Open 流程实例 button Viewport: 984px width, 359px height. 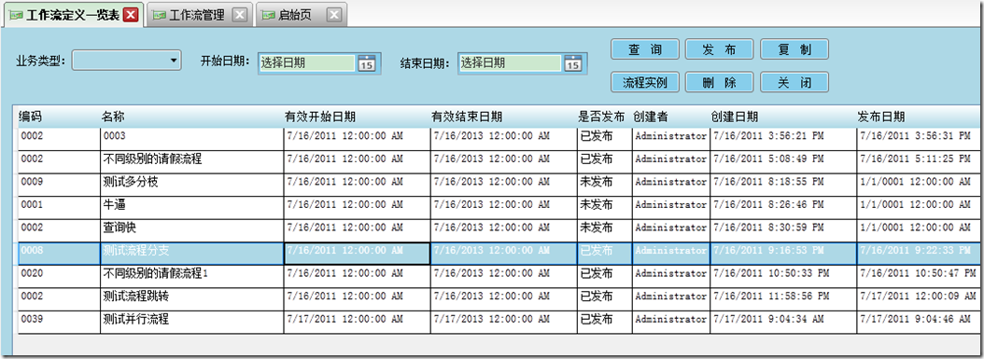pos(645,82)
